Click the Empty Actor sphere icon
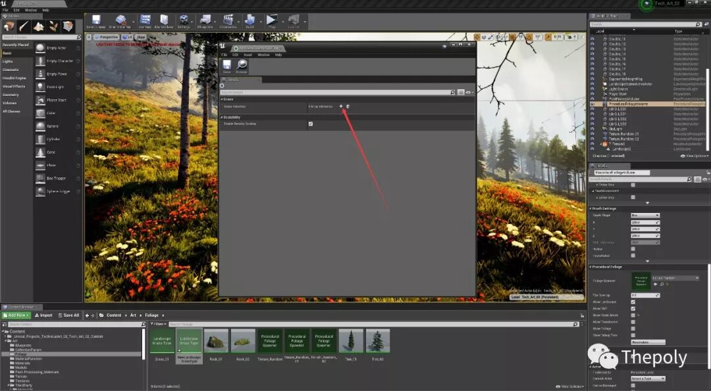Image resolution: width=711 pixels, height=391 pixels. coord(40,48)
